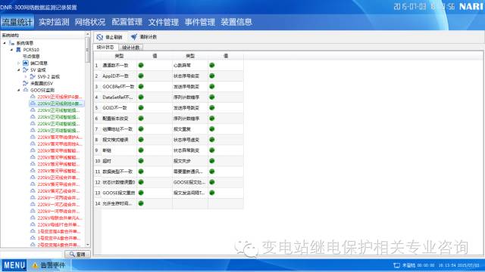The image size is (485, 272).
Task: Click the SV9-2 监视 node icon
Action: tap(33, 76)
